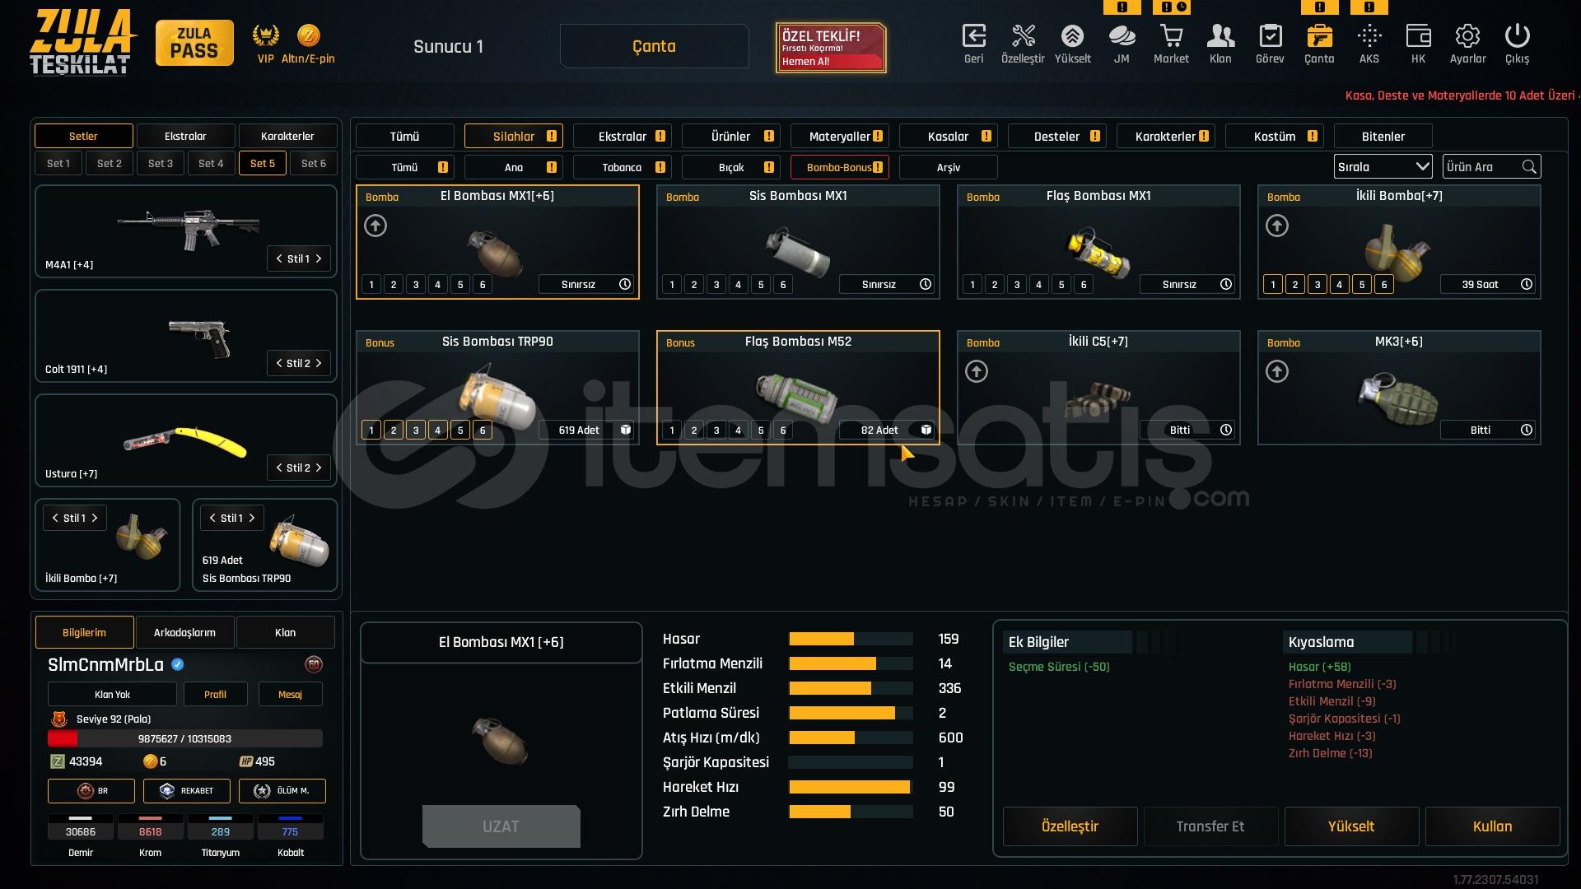1581x889 pixels.
Task: Click the UZAT button
Action: coord(501,826)
